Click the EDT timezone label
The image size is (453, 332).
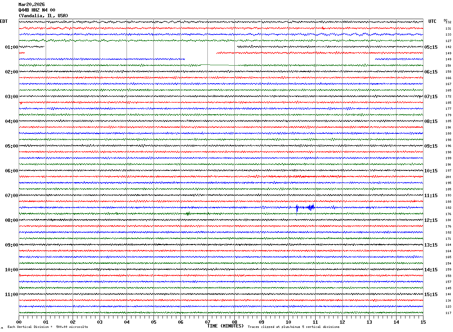(4, 21)
